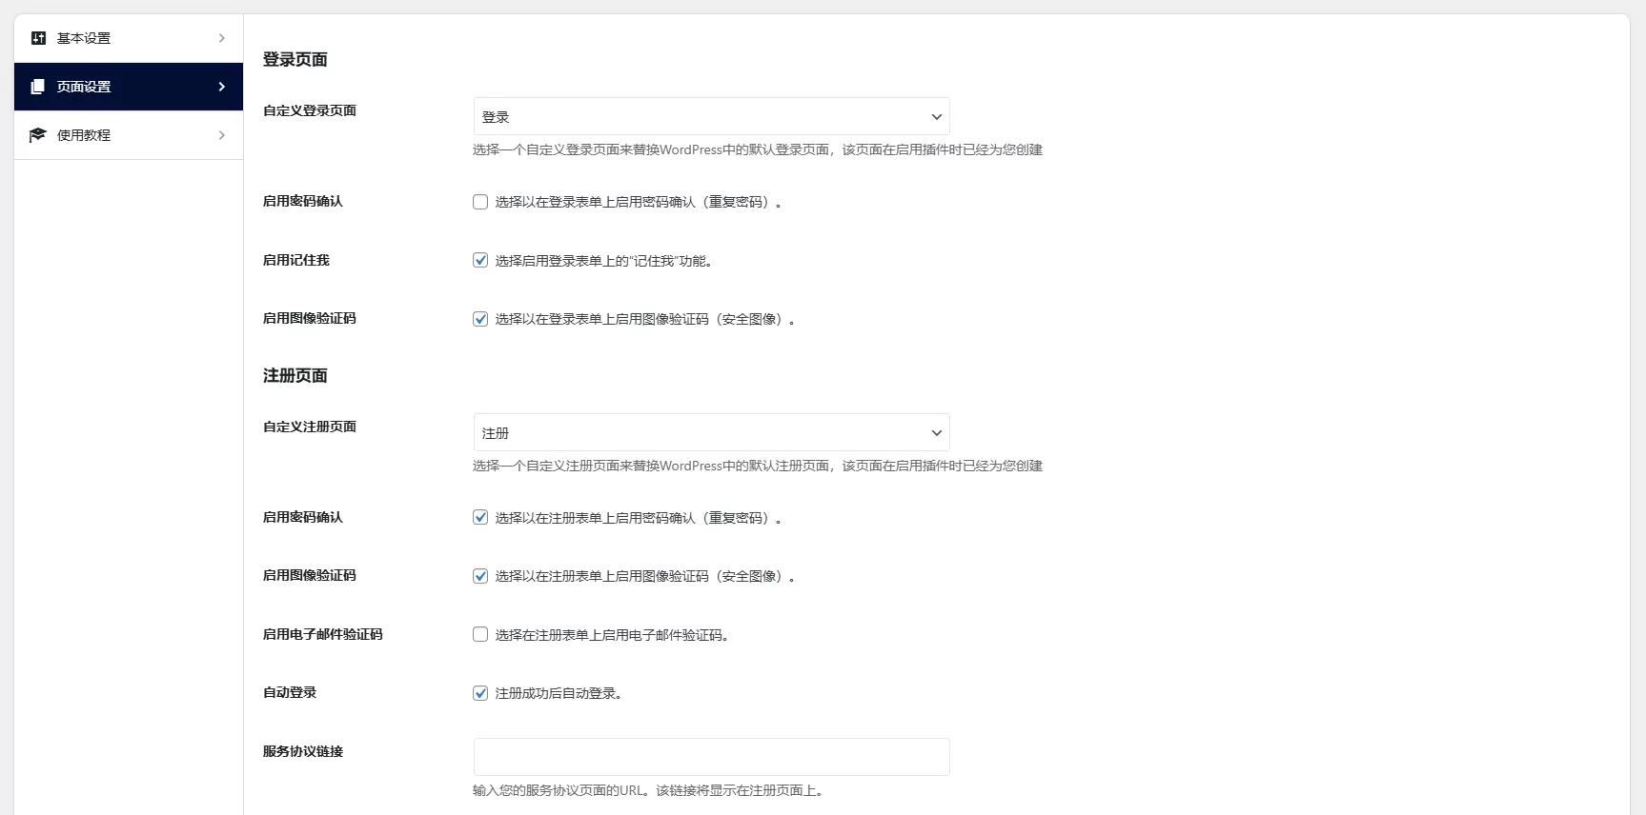Viewport: 1646px width, 815px height.
Task: Expand 基本设置 using its chevron arrow
Action: click(221, 38)
